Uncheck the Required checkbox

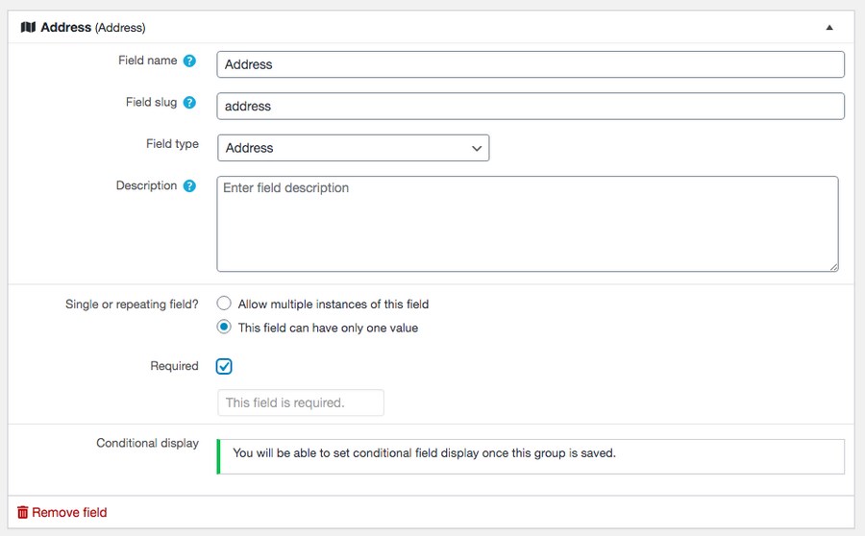coord(224,366)
